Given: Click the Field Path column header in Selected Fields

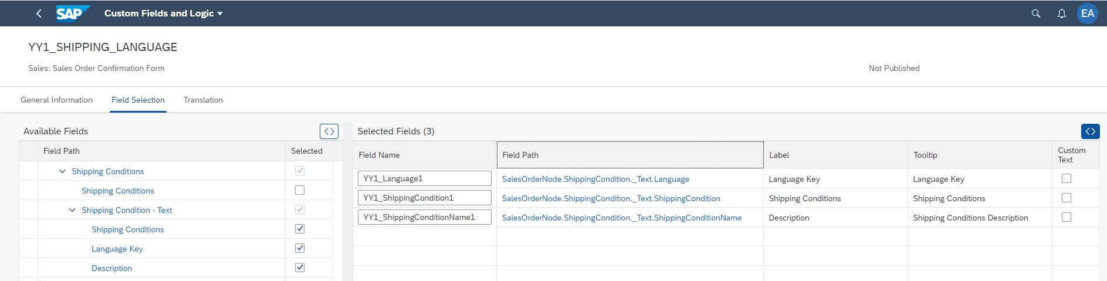Looking at the screenshot, I should 630,155.
